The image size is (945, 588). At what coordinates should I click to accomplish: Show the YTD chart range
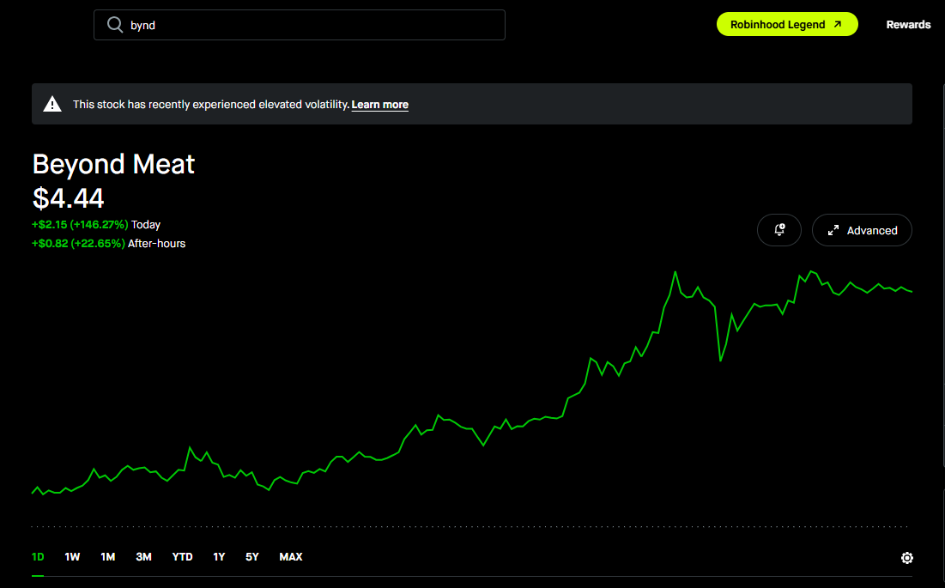pos(183,557)
